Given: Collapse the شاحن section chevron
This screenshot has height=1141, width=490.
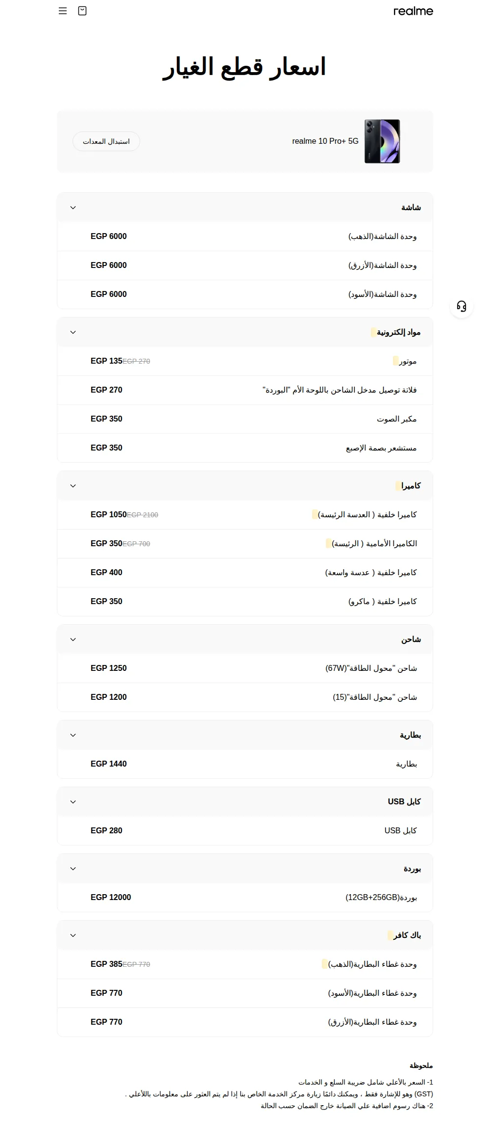Looking at the screenshot, I should point(73,639).
